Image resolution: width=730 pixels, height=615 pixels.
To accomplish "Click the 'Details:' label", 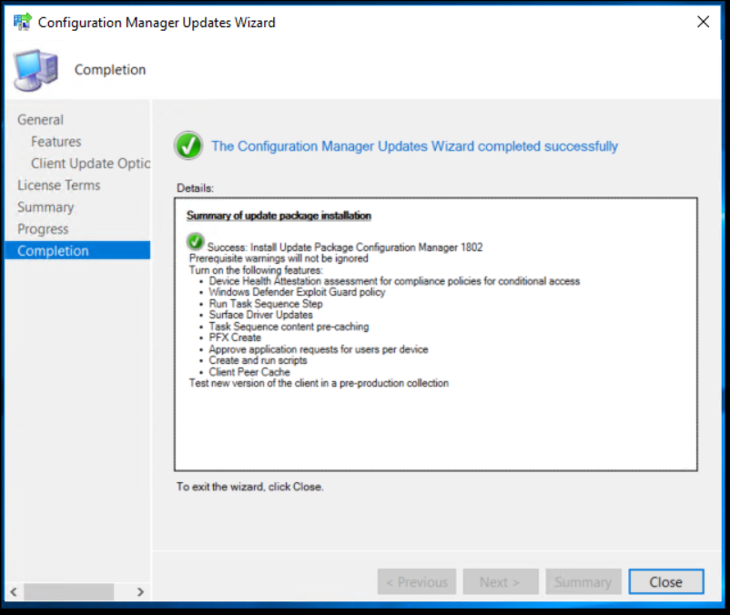I will click(x=195, y=188).
